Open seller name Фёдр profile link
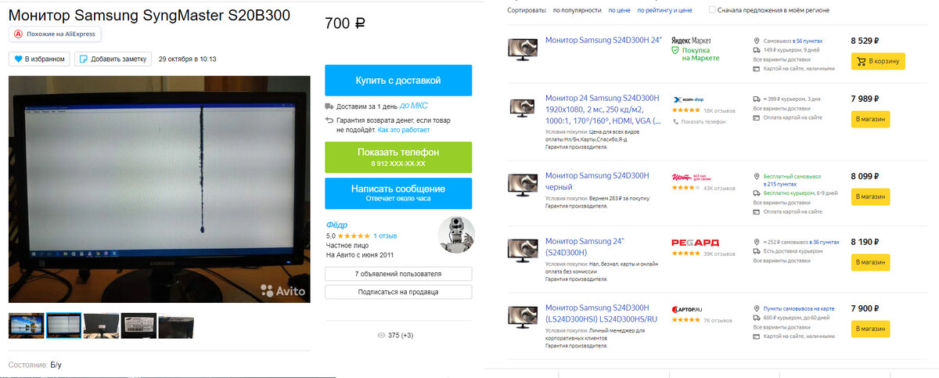The width and height of the screenshot is (939, 378). [336, 225]
